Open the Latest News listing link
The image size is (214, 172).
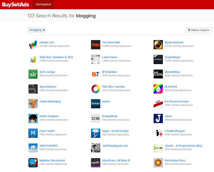pyautogui.click(x=110, y=57)
